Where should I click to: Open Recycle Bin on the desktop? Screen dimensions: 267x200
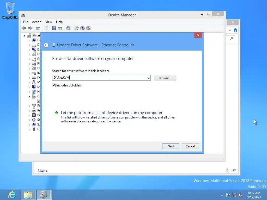click(10, 10)
